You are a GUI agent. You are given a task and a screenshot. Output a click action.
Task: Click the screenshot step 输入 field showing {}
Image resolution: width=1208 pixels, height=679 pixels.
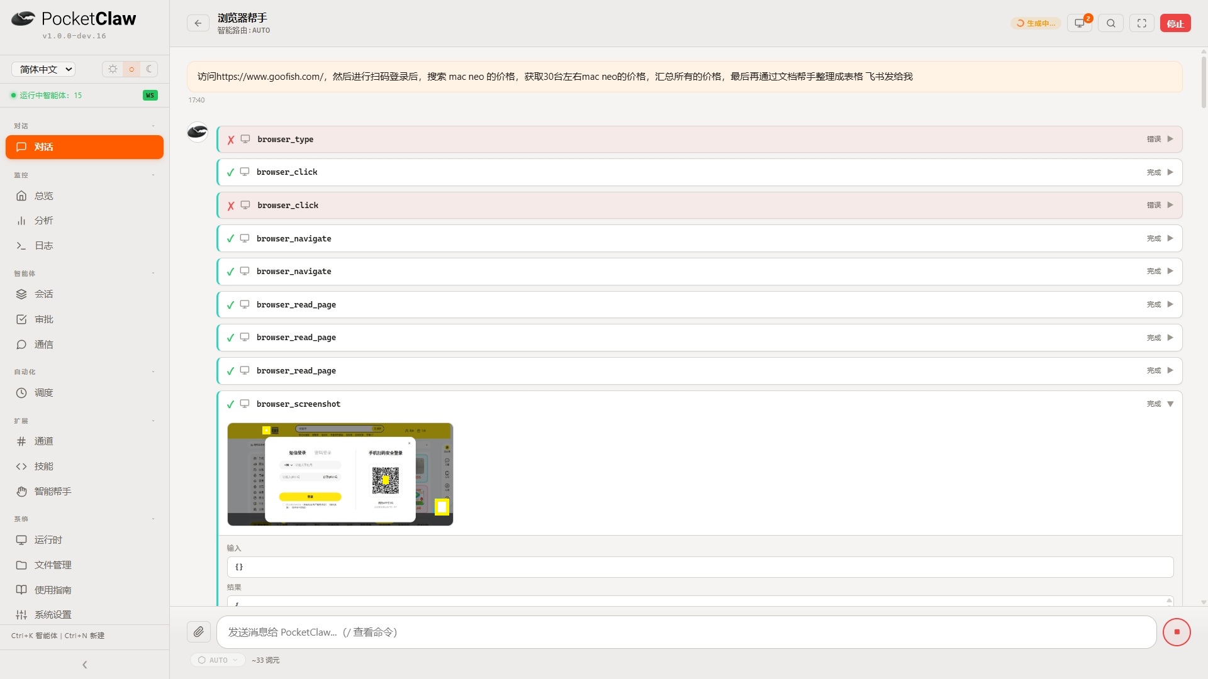pos(700,567)
